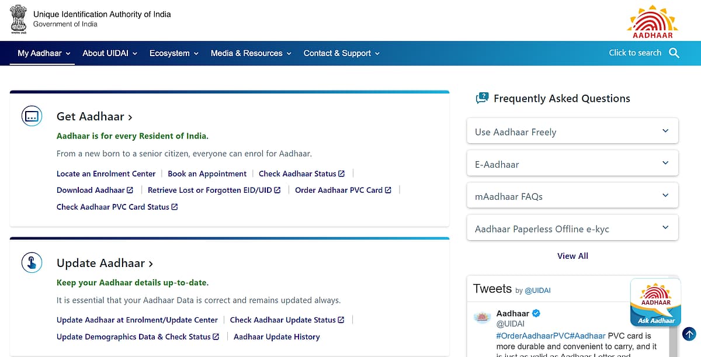Click View All FAQs link
701x357 pixels.
click(572, 256)
